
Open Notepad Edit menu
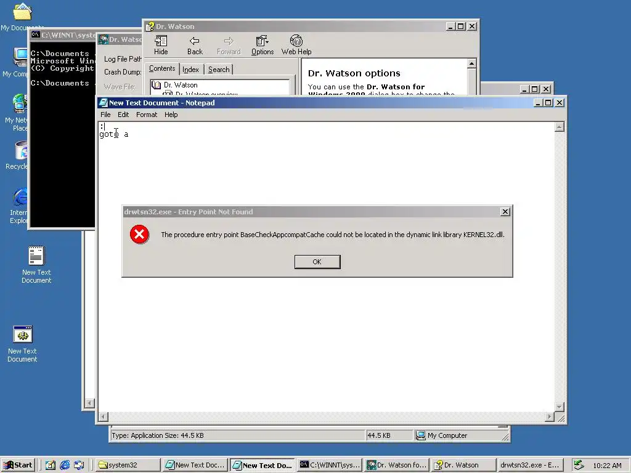[x=123, y=115]
